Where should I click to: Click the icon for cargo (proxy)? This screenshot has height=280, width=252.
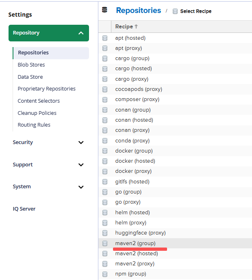[x=105, y=79]
